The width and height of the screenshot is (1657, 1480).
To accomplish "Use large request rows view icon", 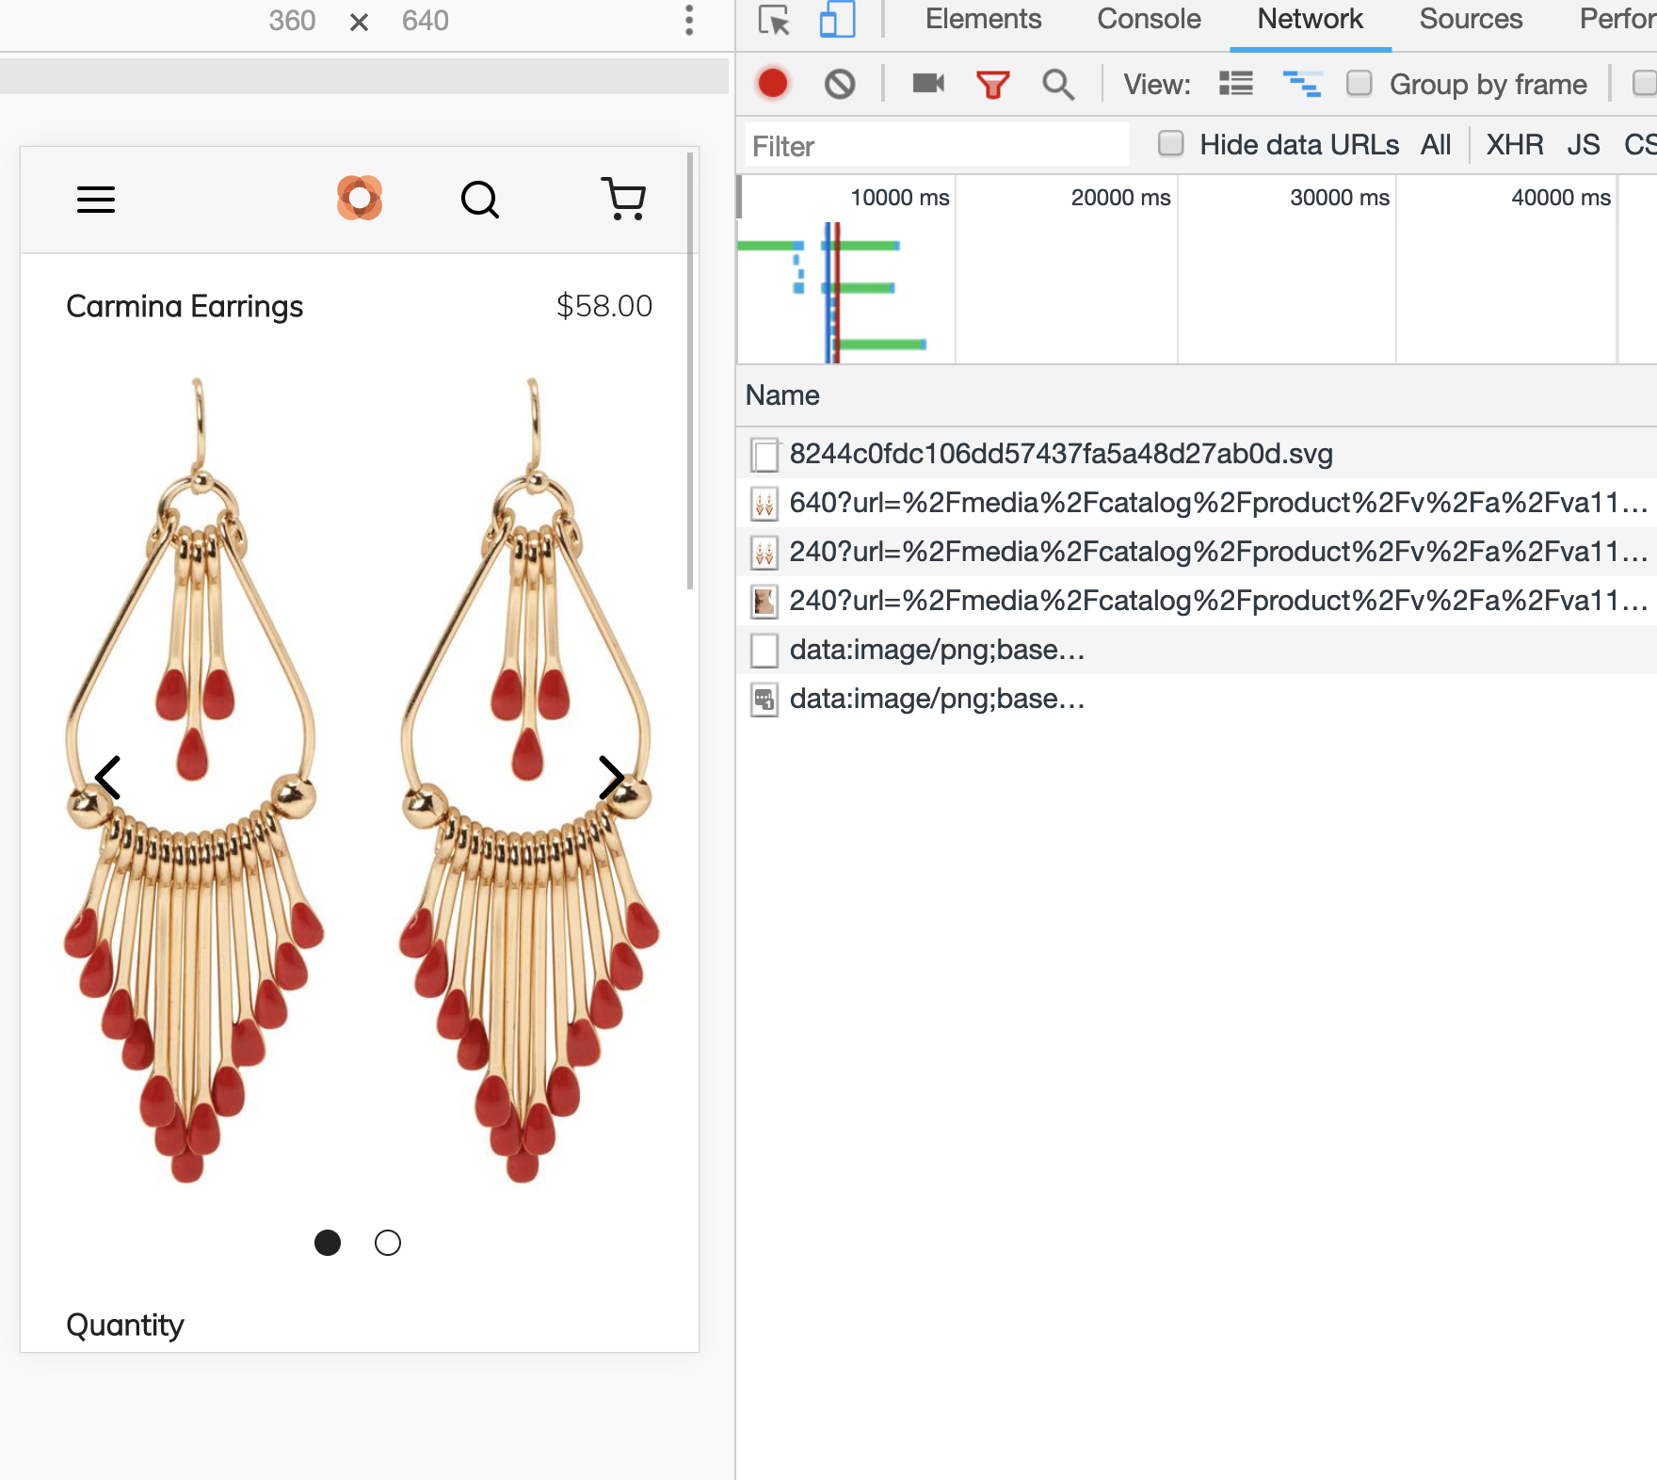I will (x=1236, y=84).
